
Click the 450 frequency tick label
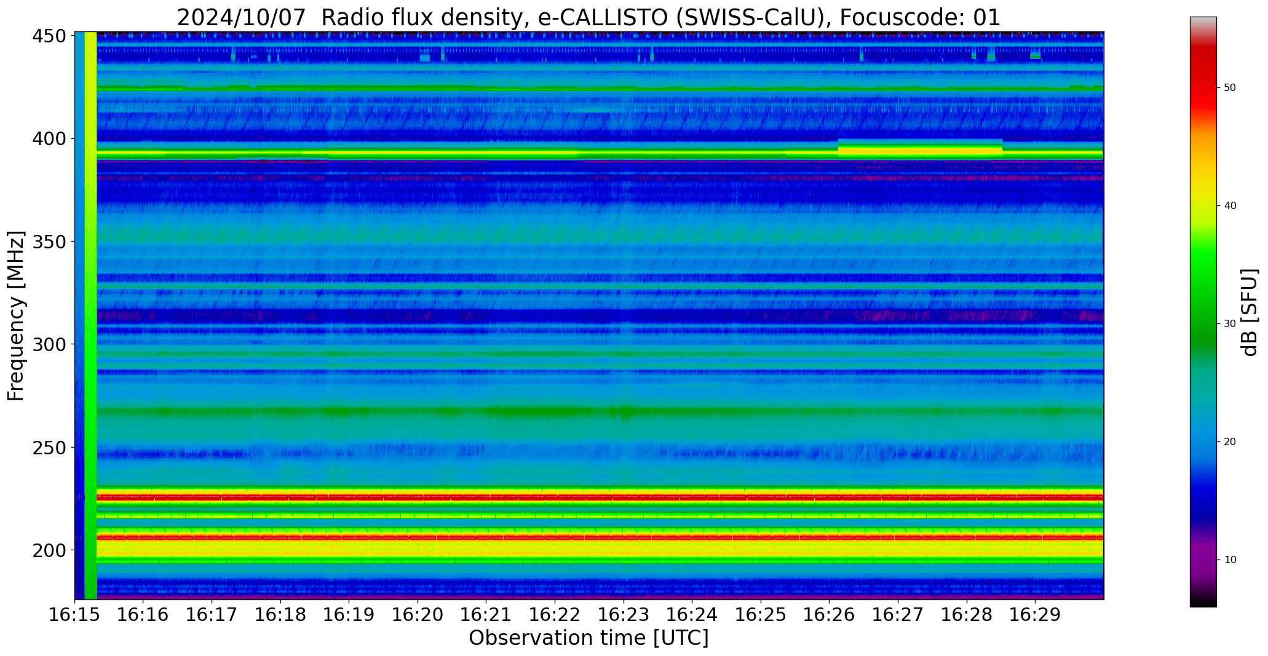pos(49,36)
